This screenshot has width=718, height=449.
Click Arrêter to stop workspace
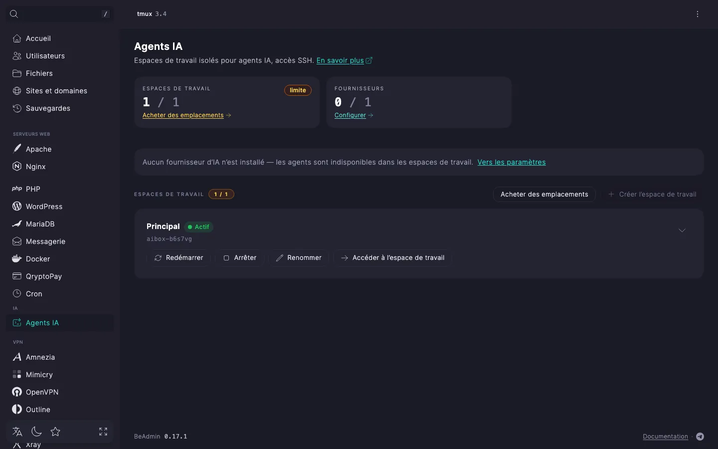[x=240, y=258]
